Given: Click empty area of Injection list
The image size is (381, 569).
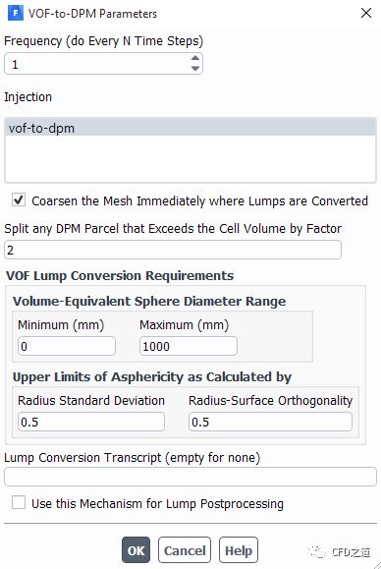Looking at the screenshot, I should coord(190,158).
